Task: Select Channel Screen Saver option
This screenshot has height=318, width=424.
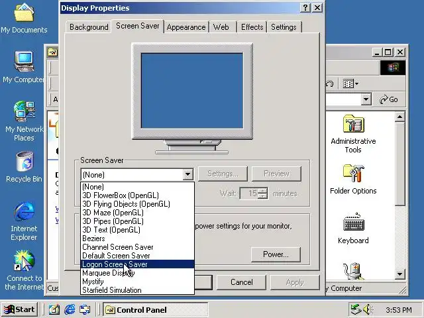Action: [x=137, y=247]
